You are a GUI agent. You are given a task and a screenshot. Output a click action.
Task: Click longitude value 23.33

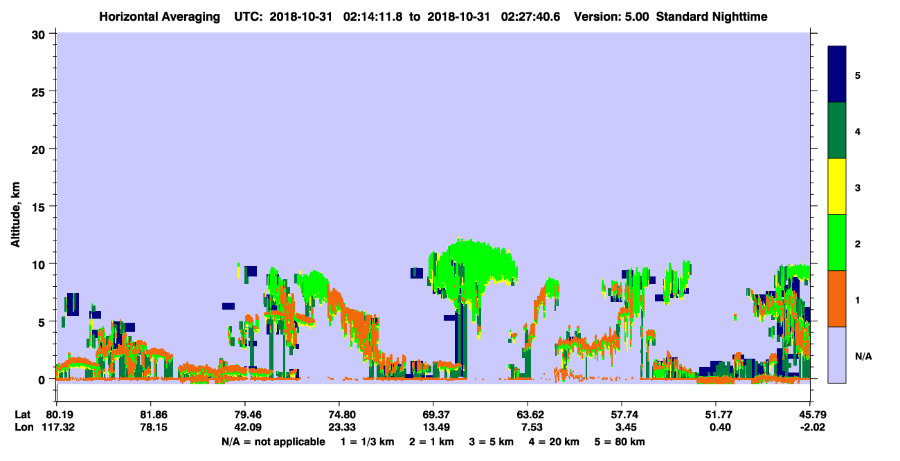point(339,427)
